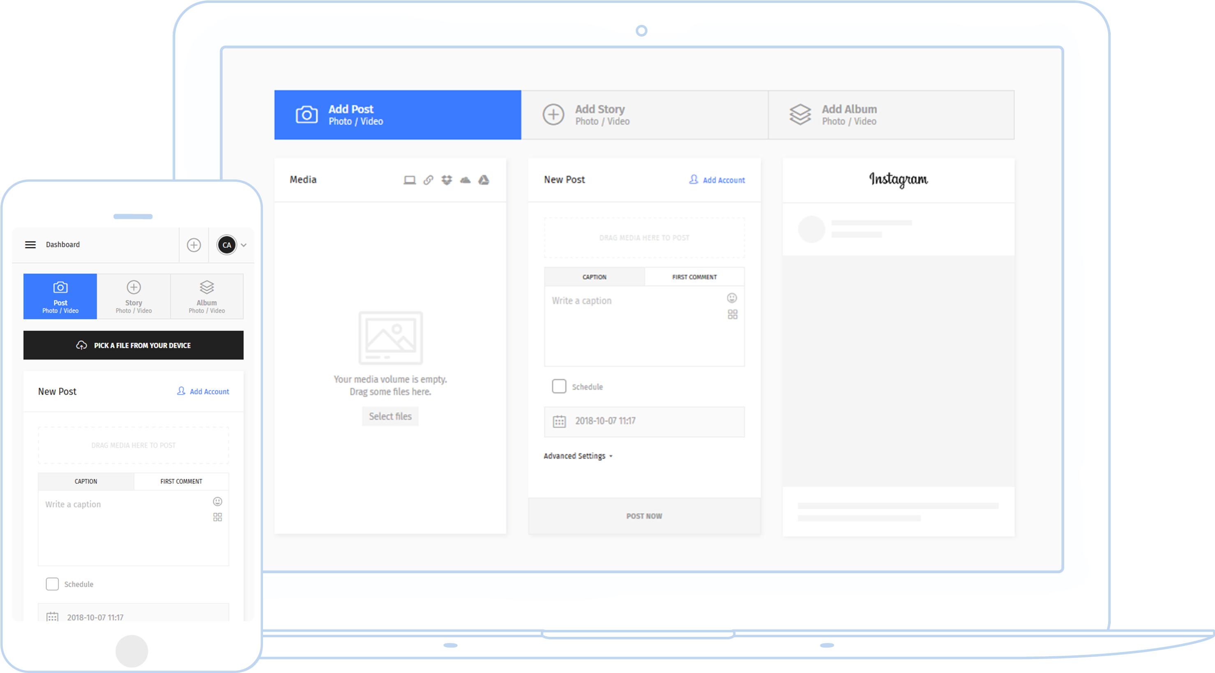Expand Advanced Settings on laptop

tap(578, 456)
